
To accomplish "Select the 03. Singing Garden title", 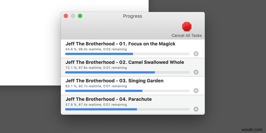I will [x=114, y=81].
